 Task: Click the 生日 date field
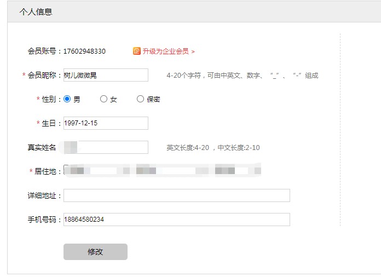(x=106, y=123)
